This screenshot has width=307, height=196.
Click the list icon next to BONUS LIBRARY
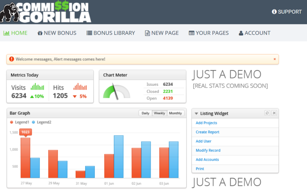pyautogui.click(x=89, y=33)
